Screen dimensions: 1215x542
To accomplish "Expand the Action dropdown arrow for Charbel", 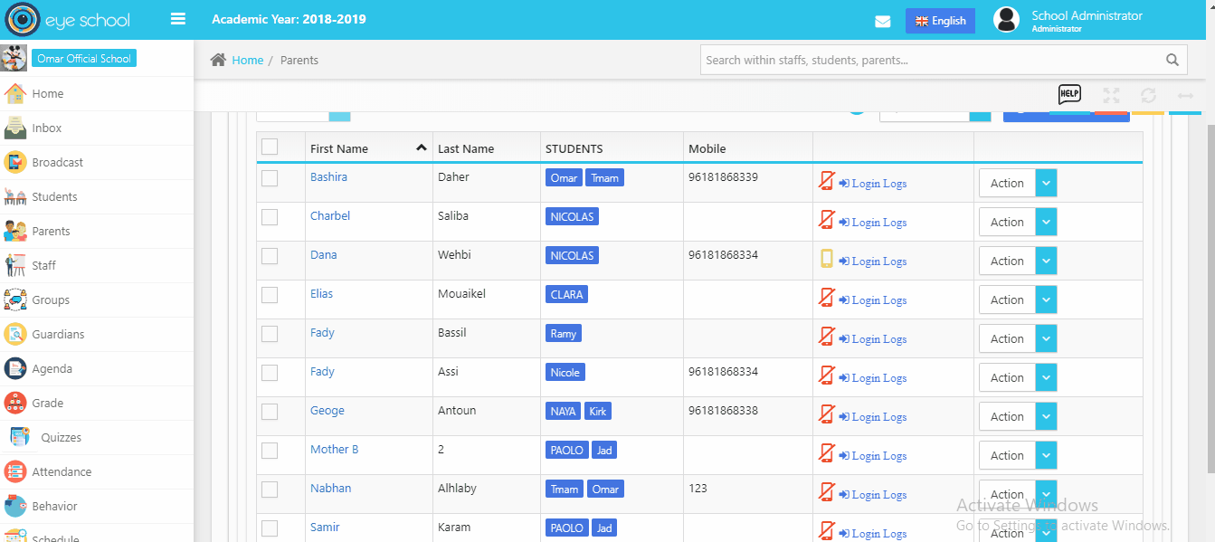I will [x=1046, y=222].
